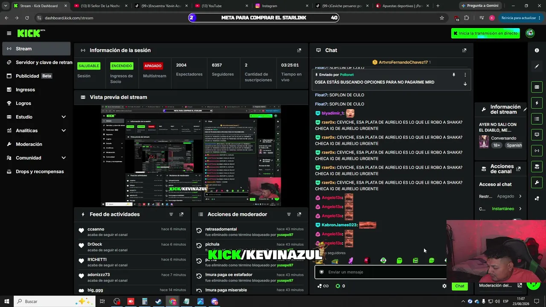The image size is (546, 307).
Task: Open the Steam icon in the taskbar
Action: click(158, 301)
